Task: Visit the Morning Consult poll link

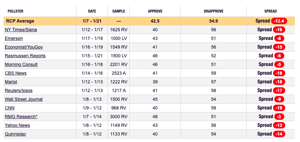Action: click(21, 64)
